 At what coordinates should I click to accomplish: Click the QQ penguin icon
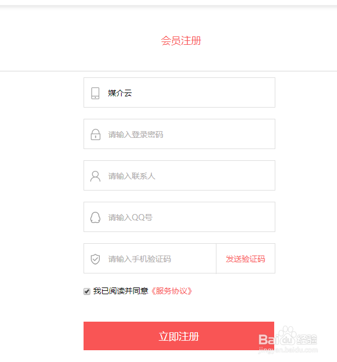pyautogui.click(x=95, y=217)
